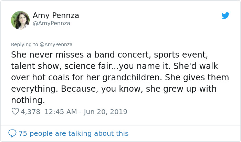Open the @AmyPennza handle below the name
This screenshot has height=142, width=241.
[51, 23]
